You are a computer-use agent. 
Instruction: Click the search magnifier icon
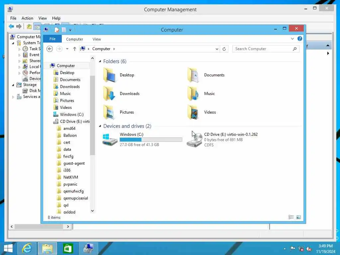click(295, 49)
